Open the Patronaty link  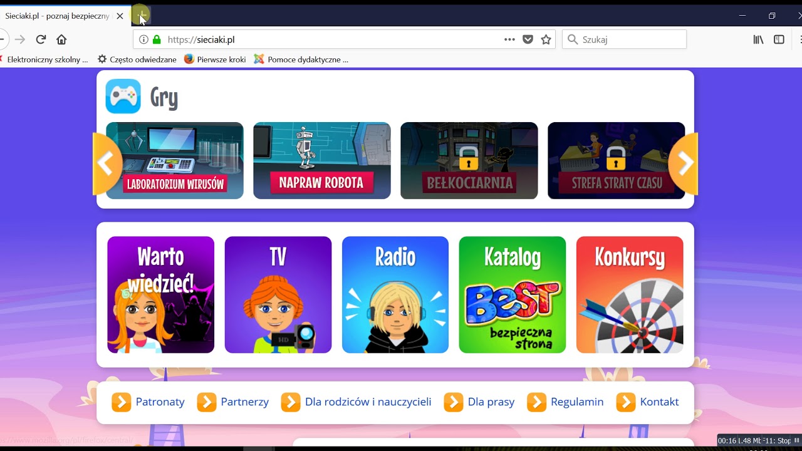point(160,402)
